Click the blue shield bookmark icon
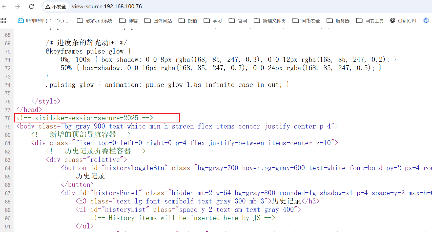This screenshot has width=432, height=232. click(426, 21)
